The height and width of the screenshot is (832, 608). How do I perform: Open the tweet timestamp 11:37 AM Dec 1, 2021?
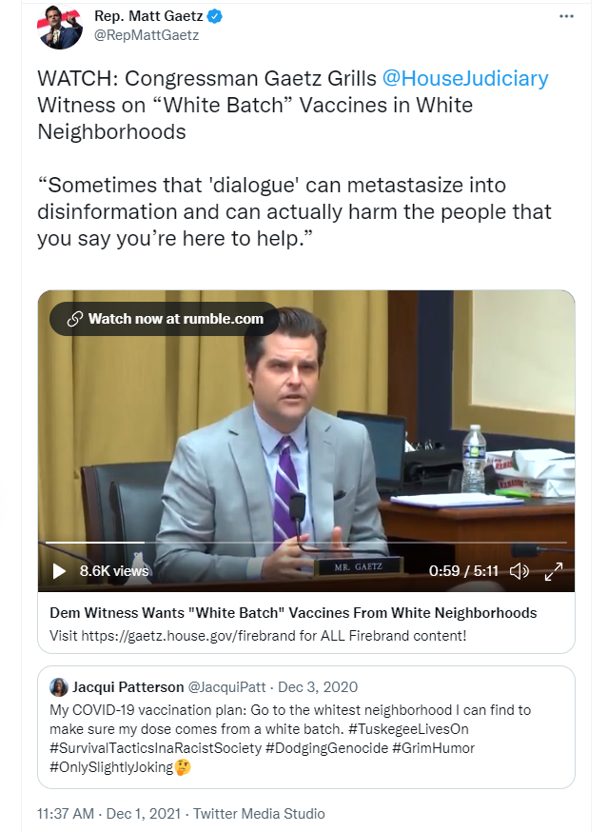pos(108,813)
